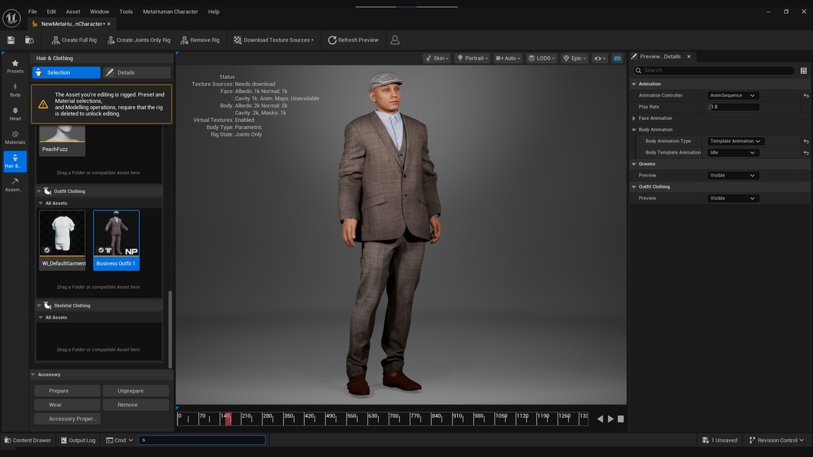813x457 pixels.
Task: Browse to asset in Content Browser icon
Action: (29, 40)
